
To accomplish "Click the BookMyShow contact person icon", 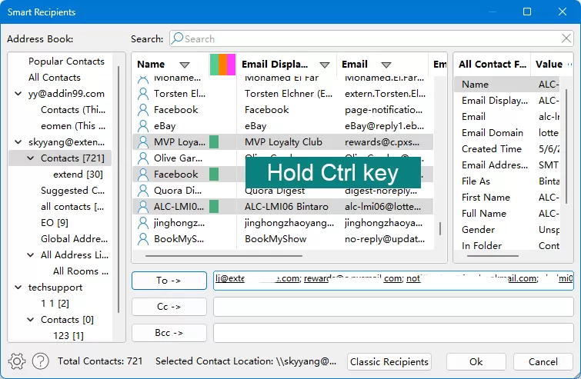I will coord(142,239).
